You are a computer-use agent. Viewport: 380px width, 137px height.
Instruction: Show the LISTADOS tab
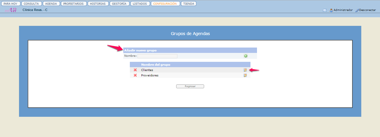click(x=140, y=4)
